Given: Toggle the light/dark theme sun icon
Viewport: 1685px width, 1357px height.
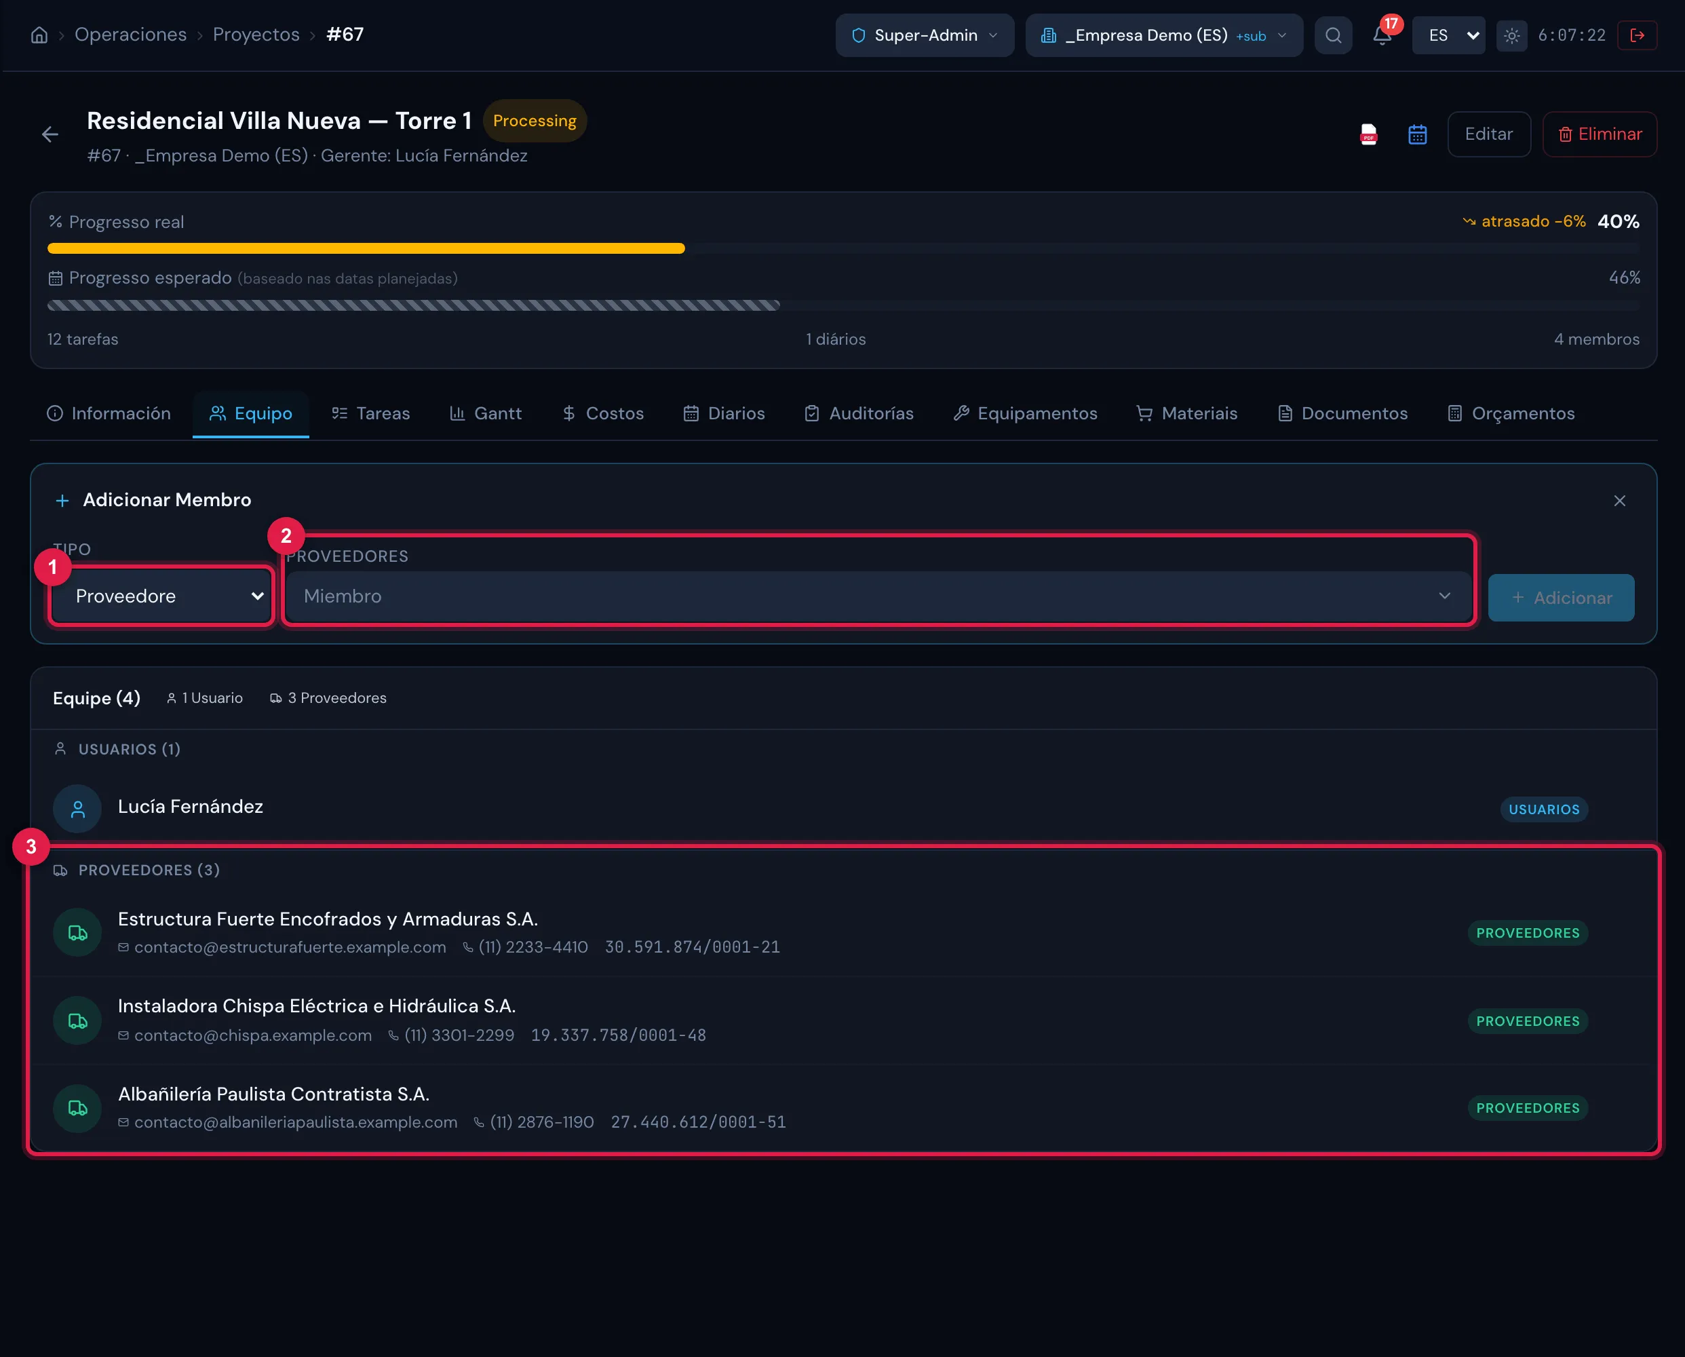Looking at the screenshot, I should [x=1511, y=36].
